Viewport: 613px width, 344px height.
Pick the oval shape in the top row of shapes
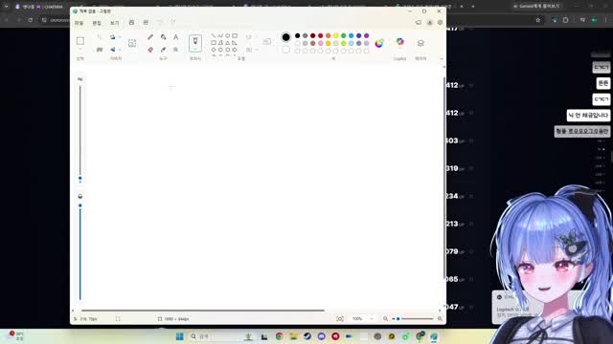pos(228,36)
